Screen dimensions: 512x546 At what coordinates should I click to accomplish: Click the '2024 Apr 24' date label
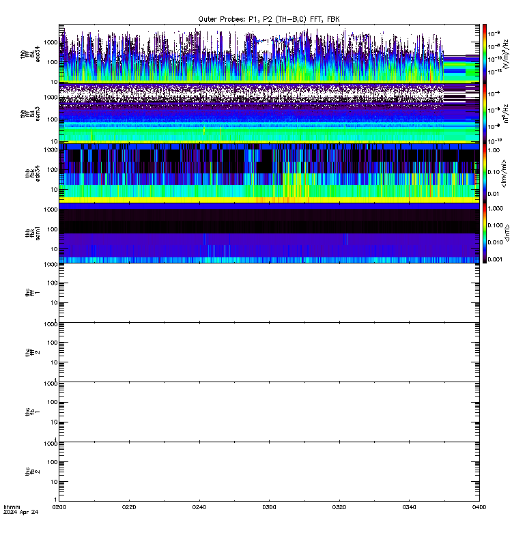point(21,512)
